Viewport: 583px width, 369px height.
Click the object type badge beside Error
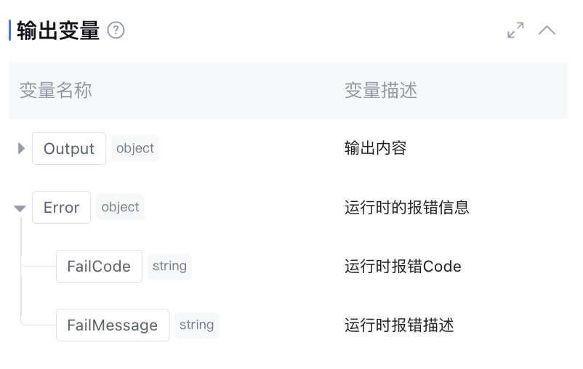coord(120,207)
